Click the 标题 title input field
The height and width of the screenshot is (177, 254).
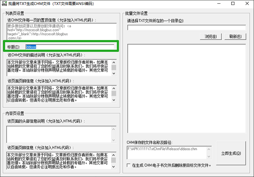(70, 47)
